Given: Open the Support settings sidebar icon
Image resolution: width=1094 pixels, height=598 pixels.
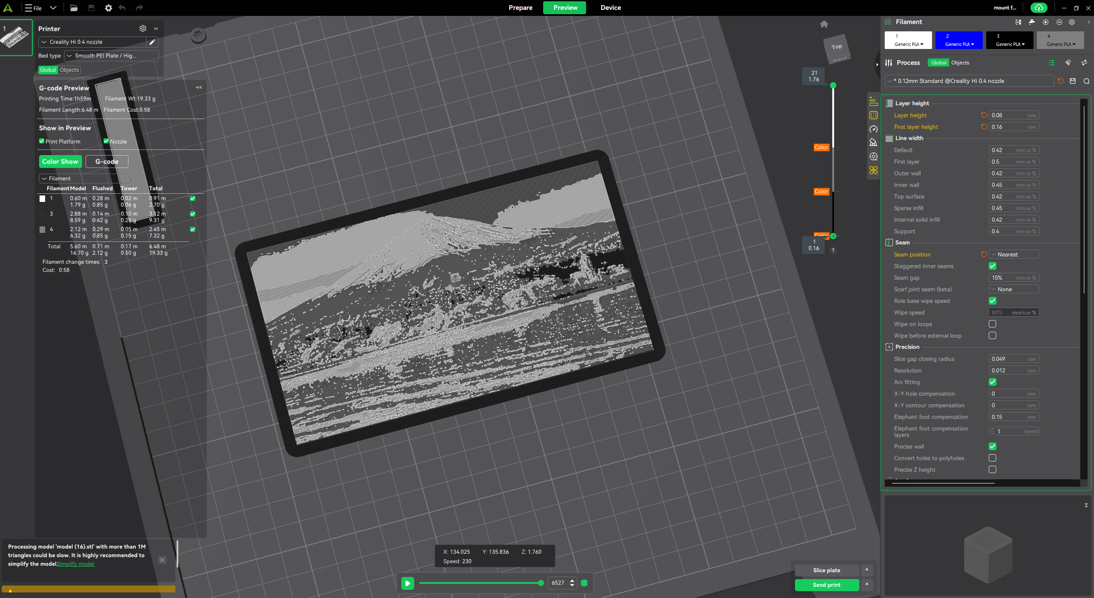Looking at the screenshot, I should 873,143.
